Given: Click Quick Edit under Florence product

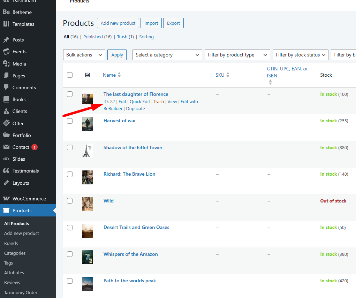Looking at the screenshot, I should click(x=140, y=101).
